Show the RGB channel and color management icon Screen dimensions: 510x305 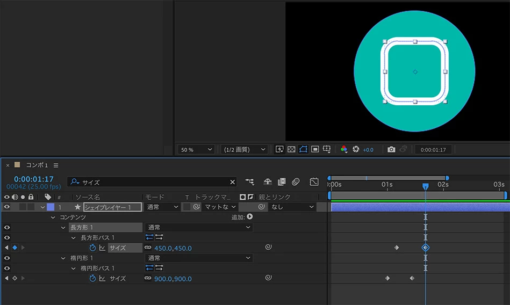[344, 149]
